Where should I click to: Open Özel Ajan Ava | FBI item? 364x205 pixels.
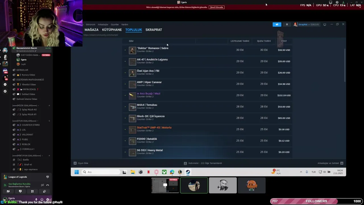[x=148, y=71]
